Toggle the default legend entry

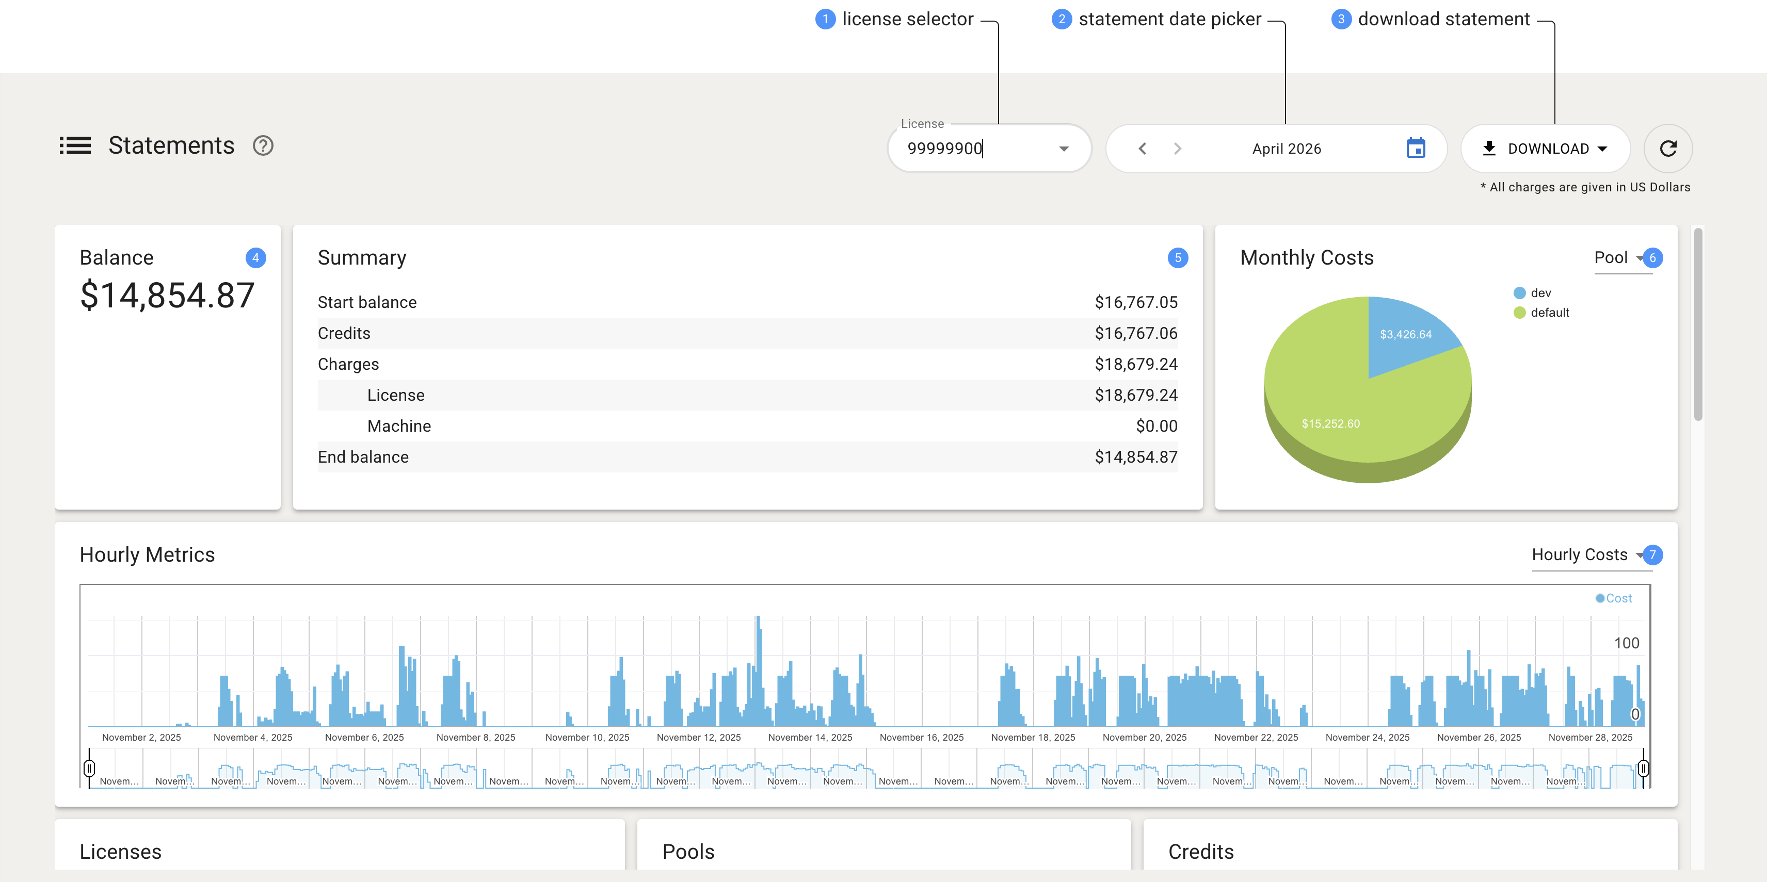coord(1541,312)
